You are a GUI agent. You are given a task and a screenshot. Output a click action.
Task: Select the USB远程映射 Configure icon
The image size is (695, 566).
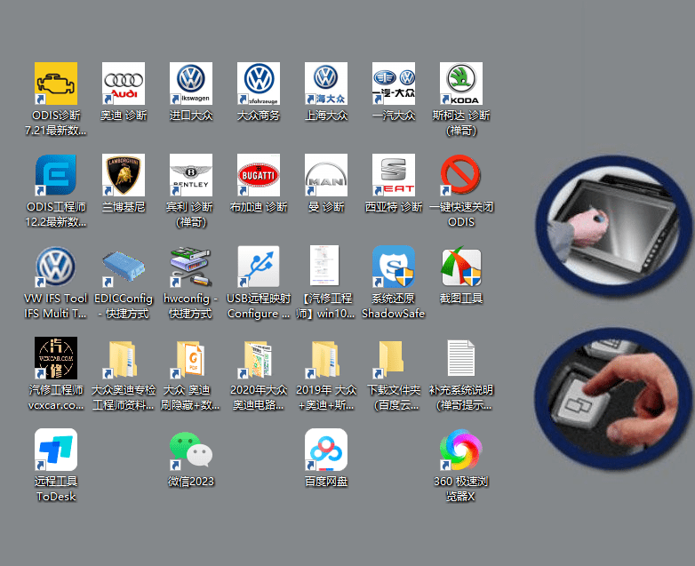click(259, 267)
